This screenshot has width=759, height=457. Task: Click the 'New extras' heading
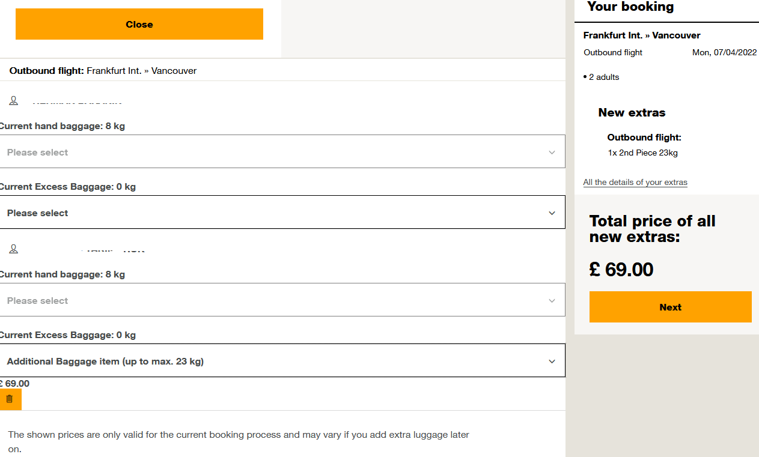click(632, 112)
